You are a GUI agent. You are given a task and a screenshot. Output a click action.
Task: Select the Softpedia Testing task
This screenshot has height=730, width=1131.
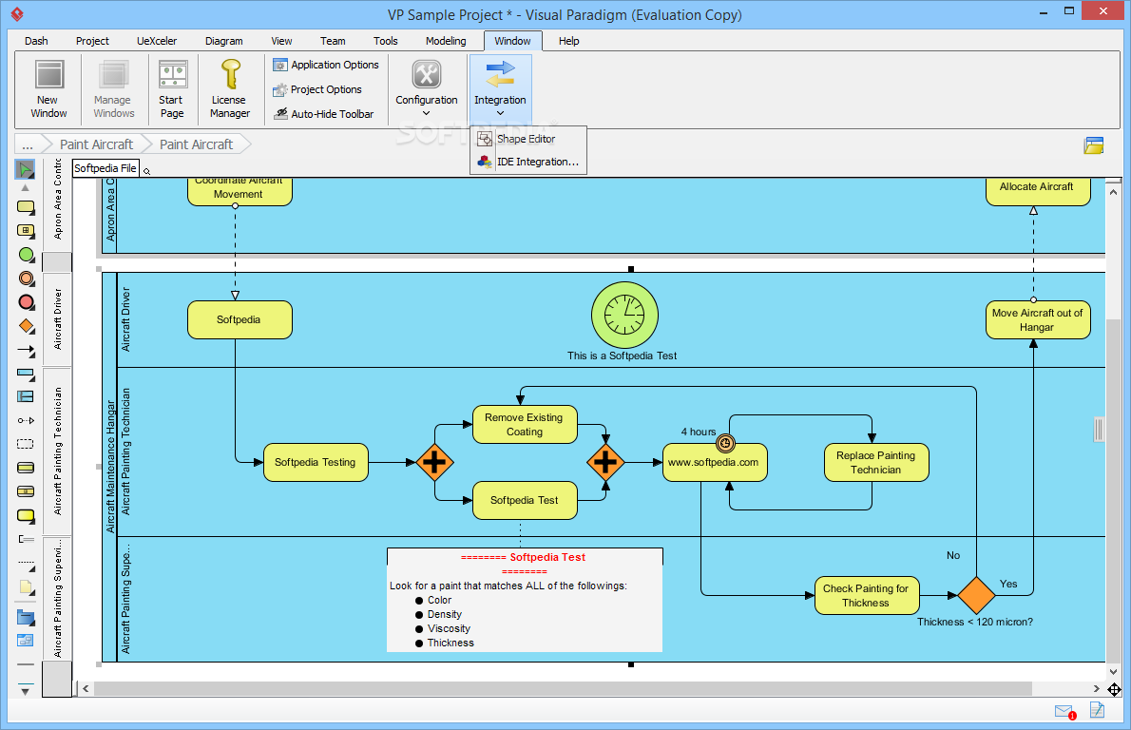click(x=316, y=462)
